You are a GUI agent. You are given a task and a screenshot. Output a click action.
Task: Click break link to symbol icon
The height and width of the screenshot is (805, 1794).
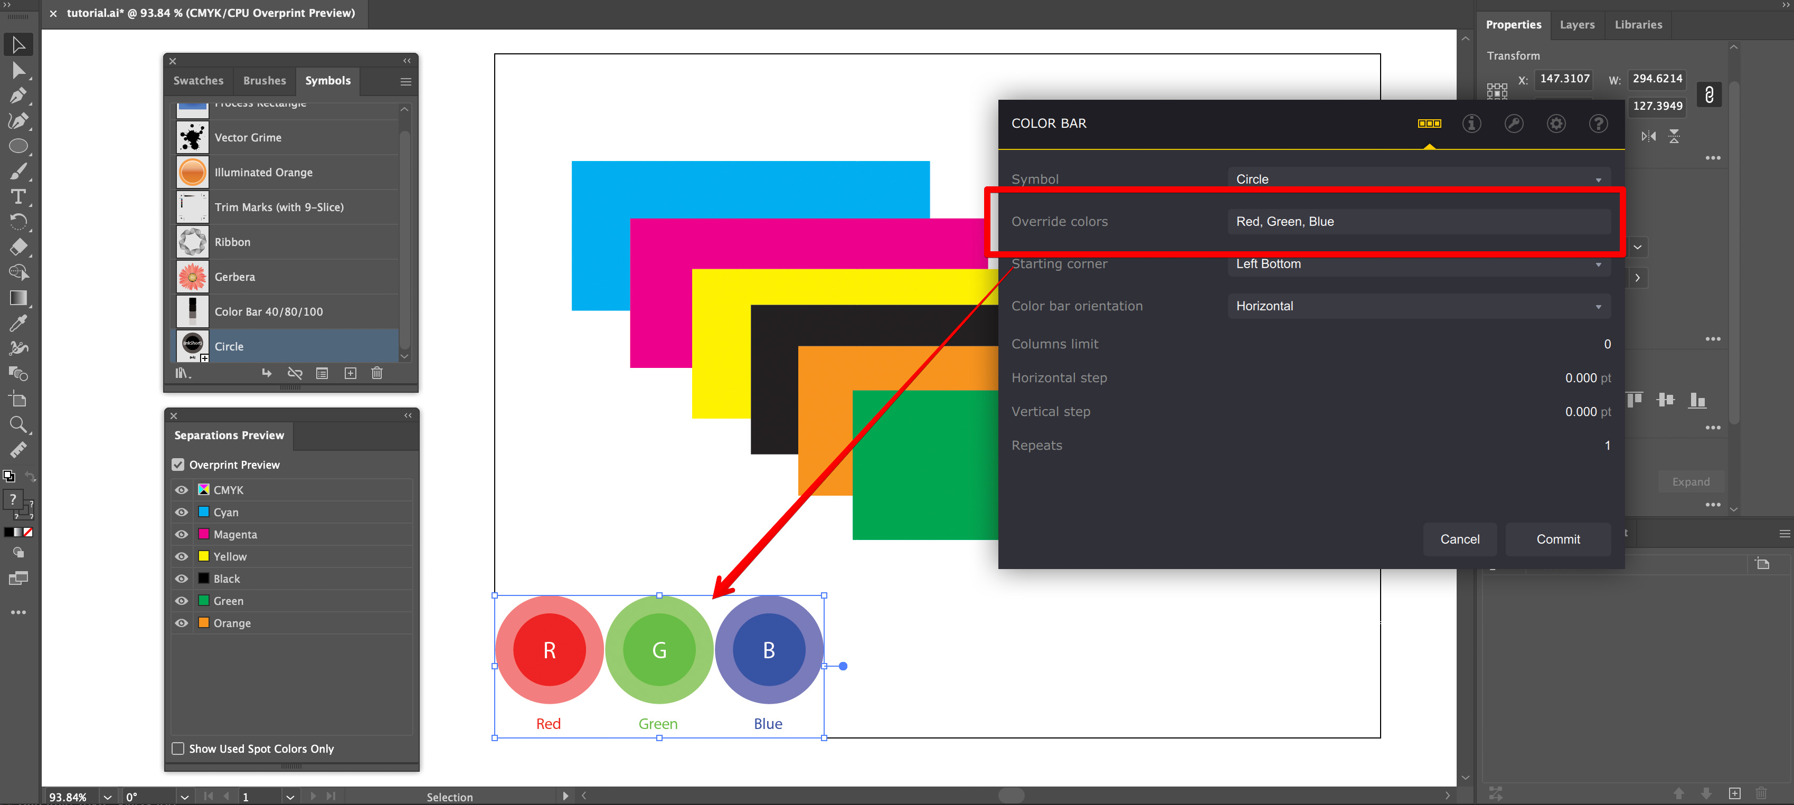pyautogui.click(x=295, y=373)
